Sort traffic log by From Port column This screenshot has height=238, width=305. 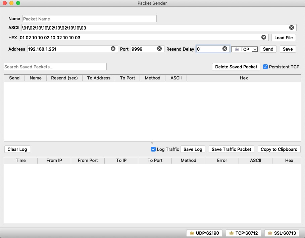(x=88, y=161)
